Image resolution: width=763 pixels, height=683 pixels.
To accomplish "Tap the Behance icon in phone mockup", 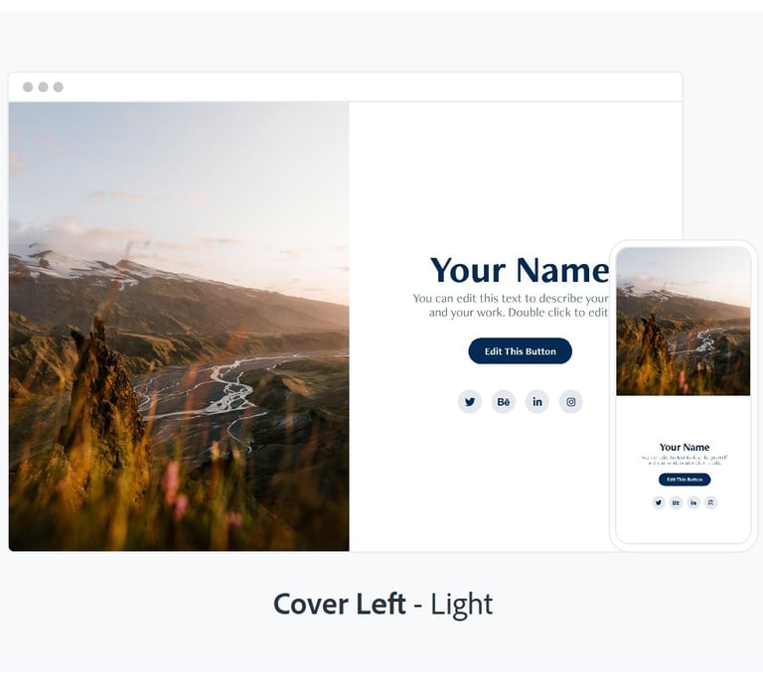I will tap(676, 502).
